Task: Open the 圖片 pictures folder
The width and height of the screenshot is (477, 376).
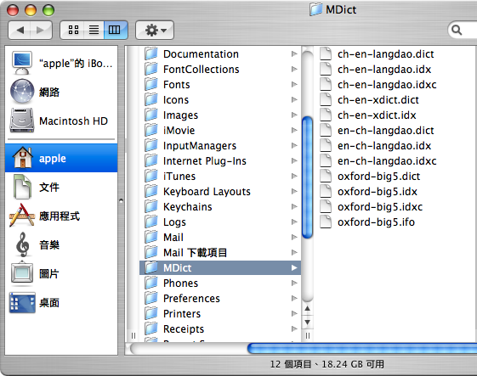Action: (61, 273)
